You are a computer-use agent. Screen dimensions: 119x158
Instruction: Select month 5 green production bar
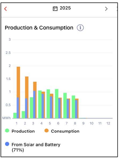click(48, 104)
